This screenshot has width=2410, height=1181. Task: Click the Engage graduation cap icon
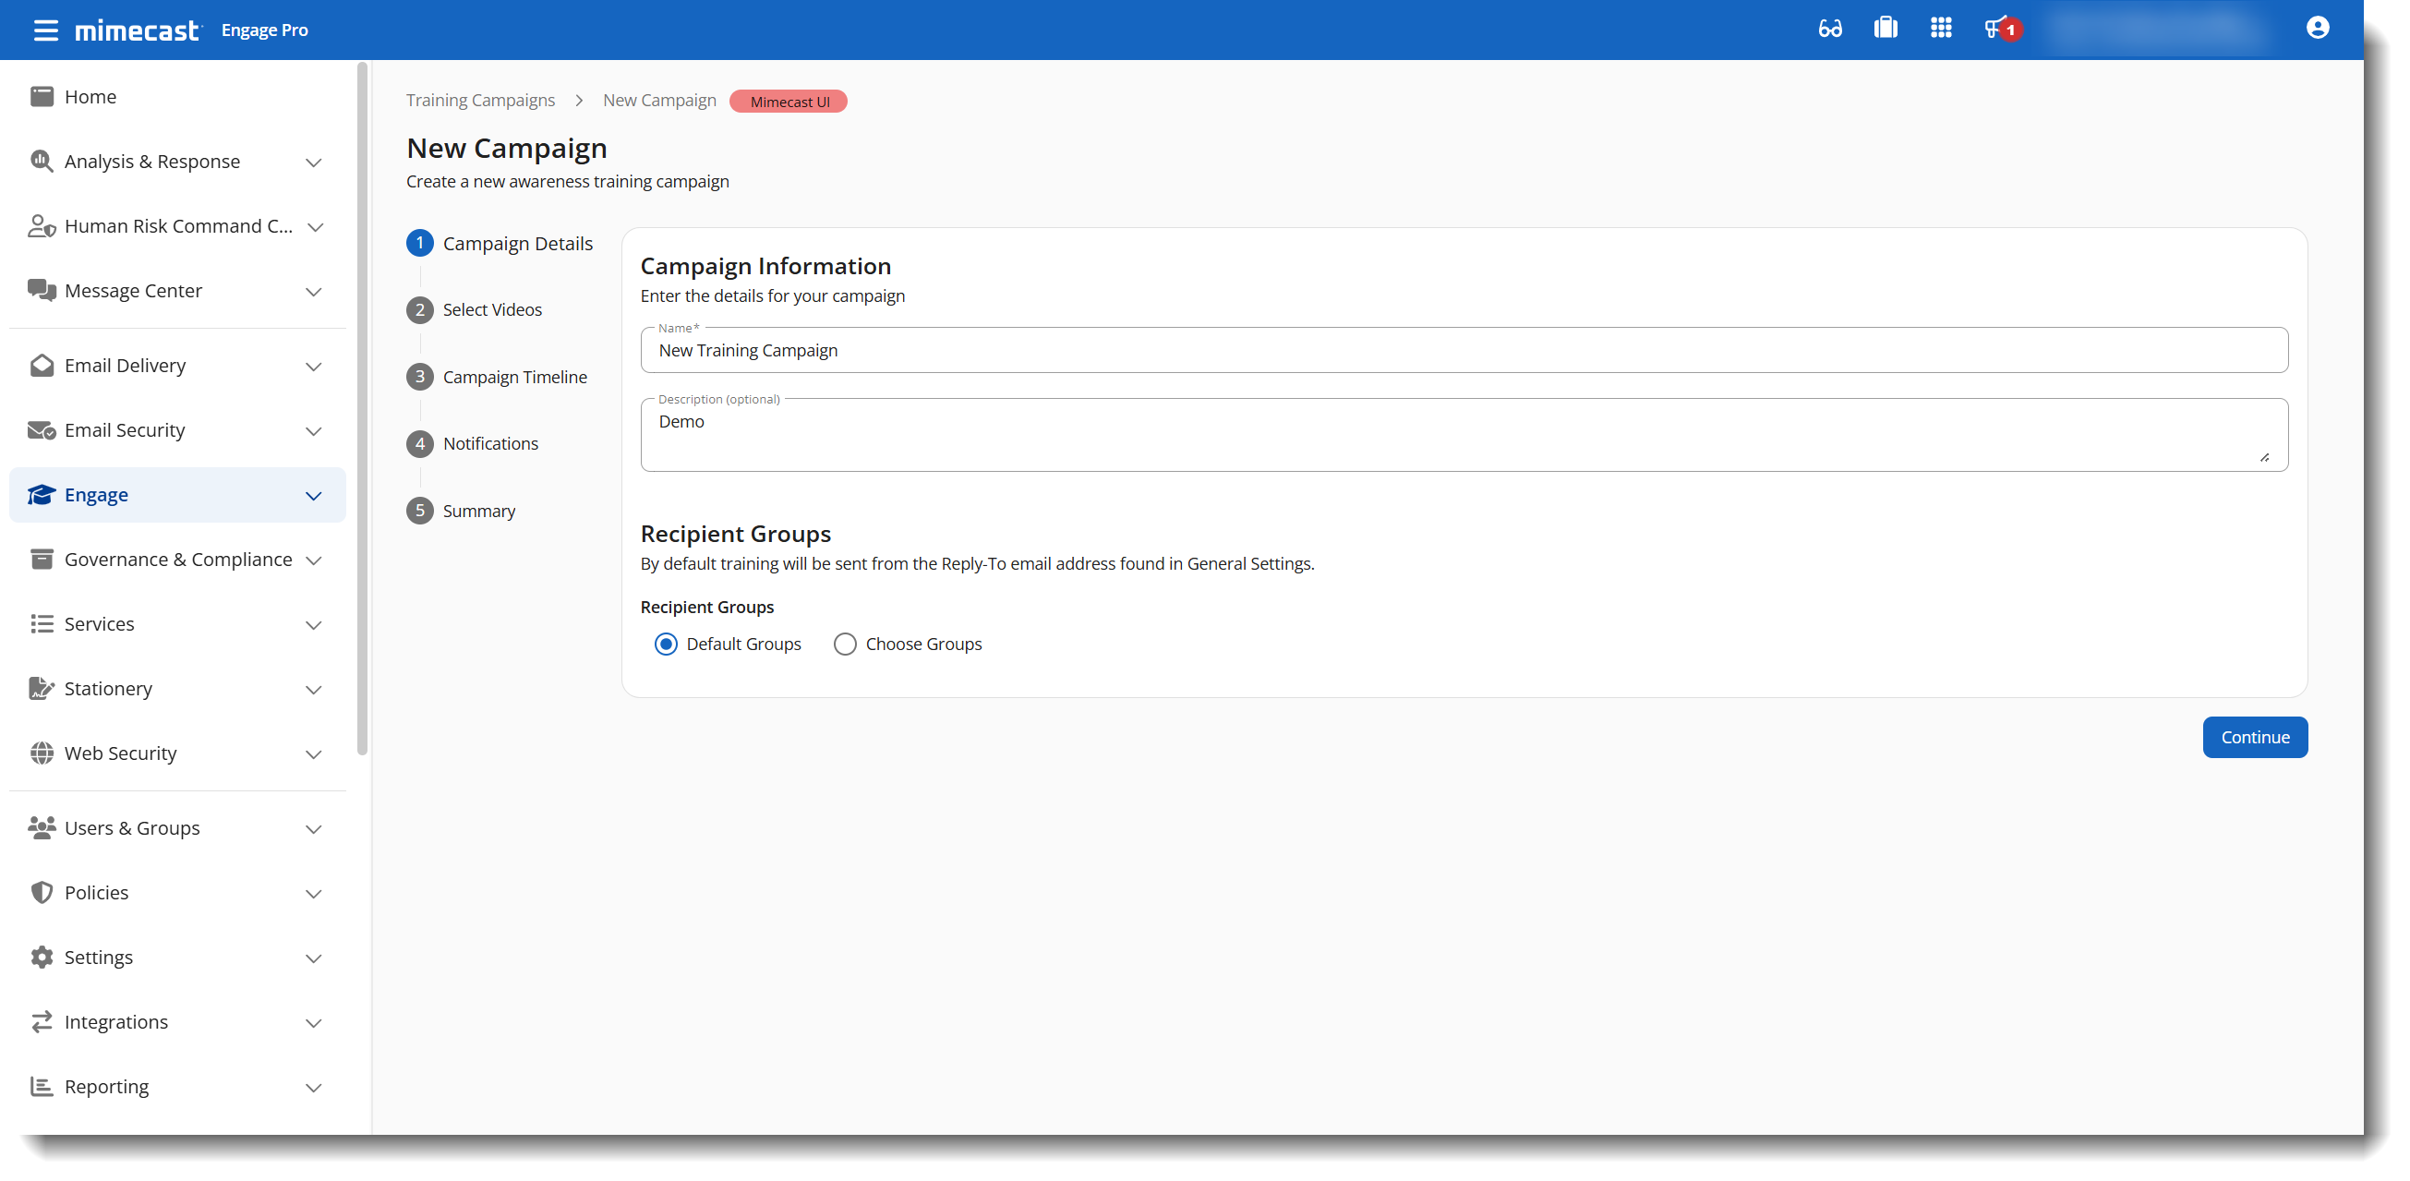[42, 494]
